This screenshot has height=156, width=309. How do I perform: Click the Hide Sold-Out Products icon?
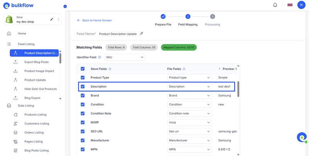pos(15,89)
